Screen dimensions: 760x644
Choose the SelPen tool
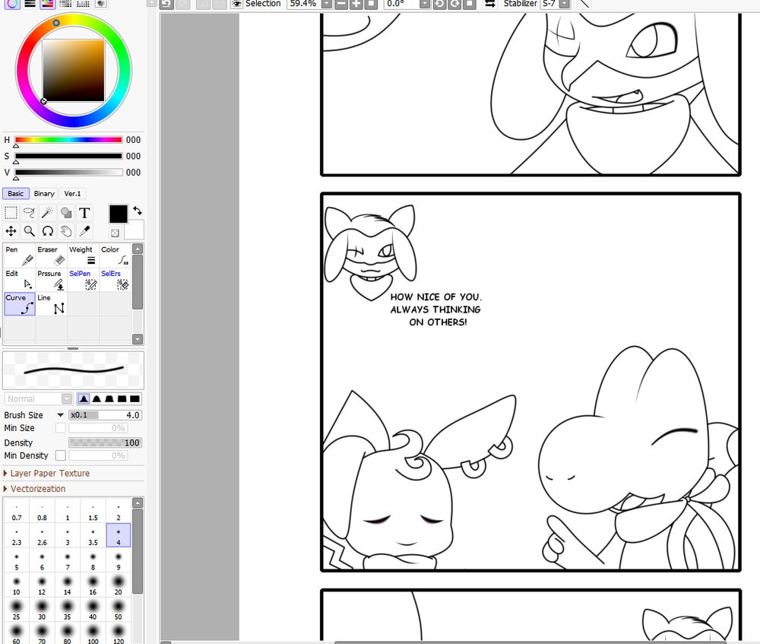click(x=84, y=280)
